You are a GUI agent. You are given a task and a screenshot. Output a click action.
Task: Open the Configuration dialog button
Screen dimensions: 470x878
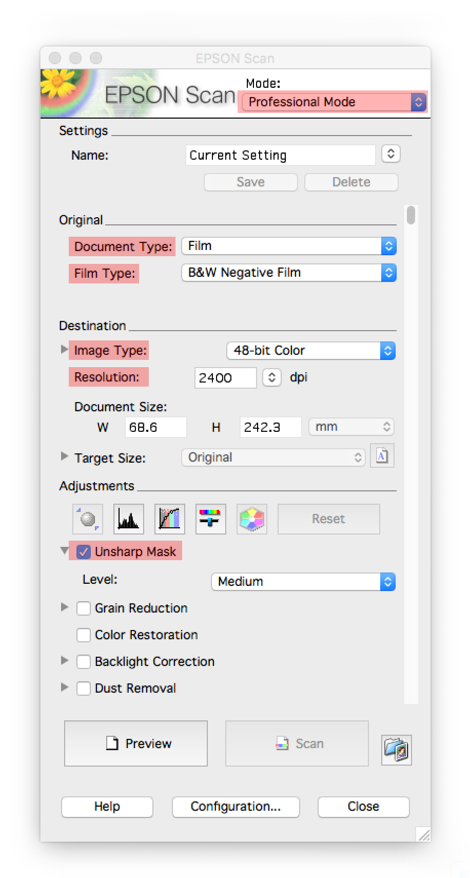click(x=236, y=807)
